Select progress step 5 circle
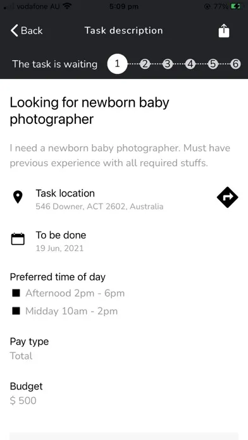The height and width of the screenshot is (440, 248). click(x=213, y=64)
